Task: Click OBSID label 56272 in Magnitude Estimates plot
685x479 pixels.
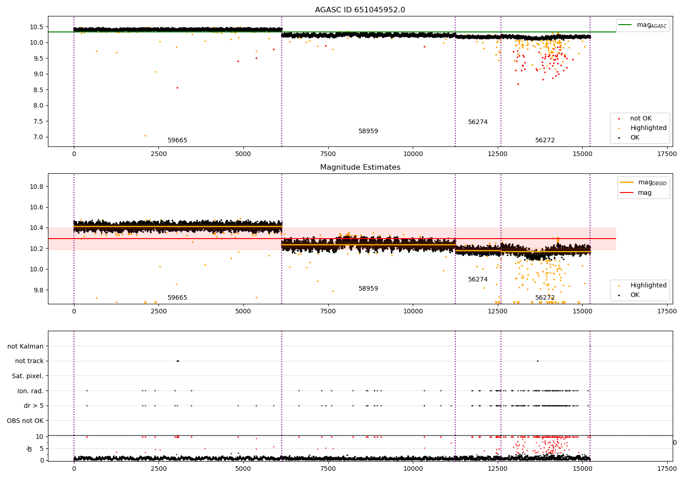Action: [545, 298]
